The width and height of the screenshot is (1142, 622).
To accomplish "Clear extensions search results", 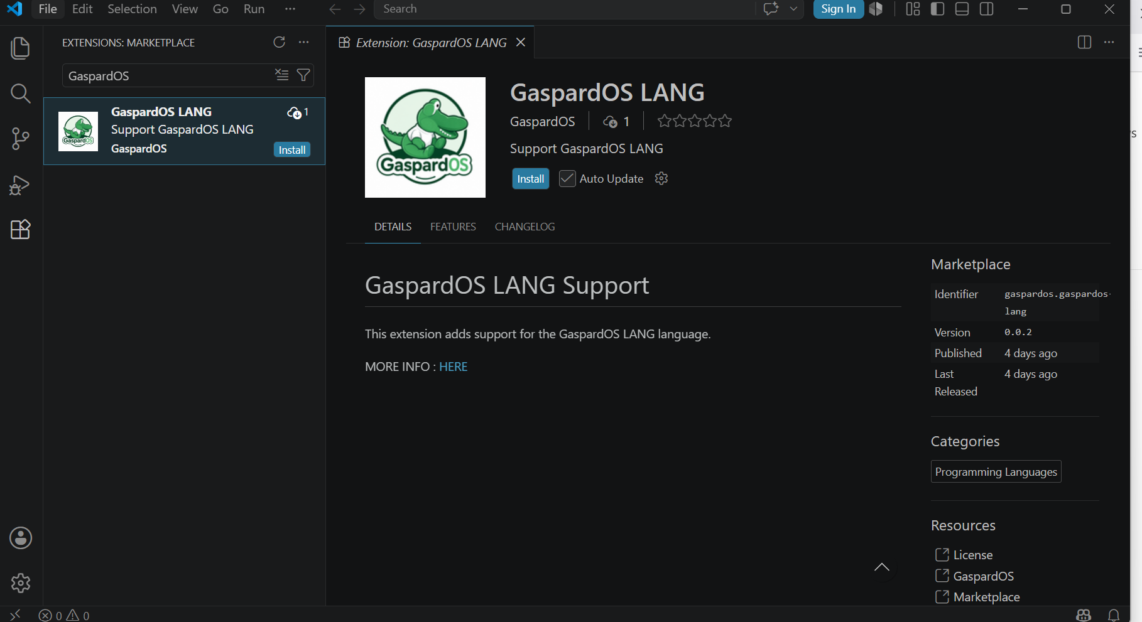I will point(282,75).
